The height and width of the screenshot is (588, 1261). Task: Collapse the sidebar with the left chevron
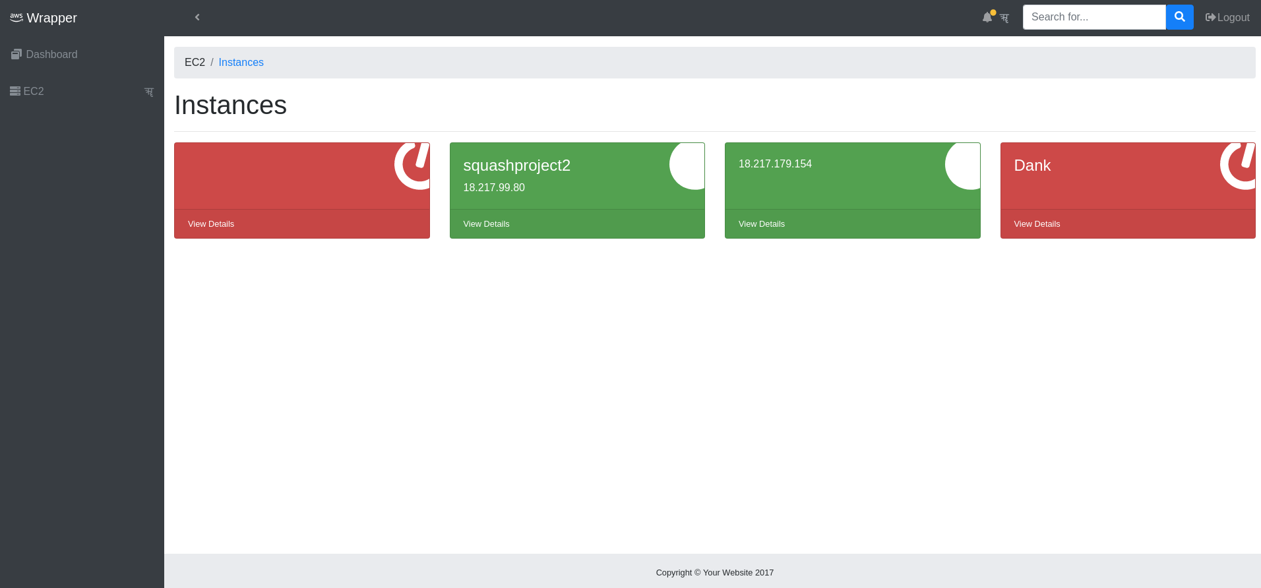[x=197, y=17]
